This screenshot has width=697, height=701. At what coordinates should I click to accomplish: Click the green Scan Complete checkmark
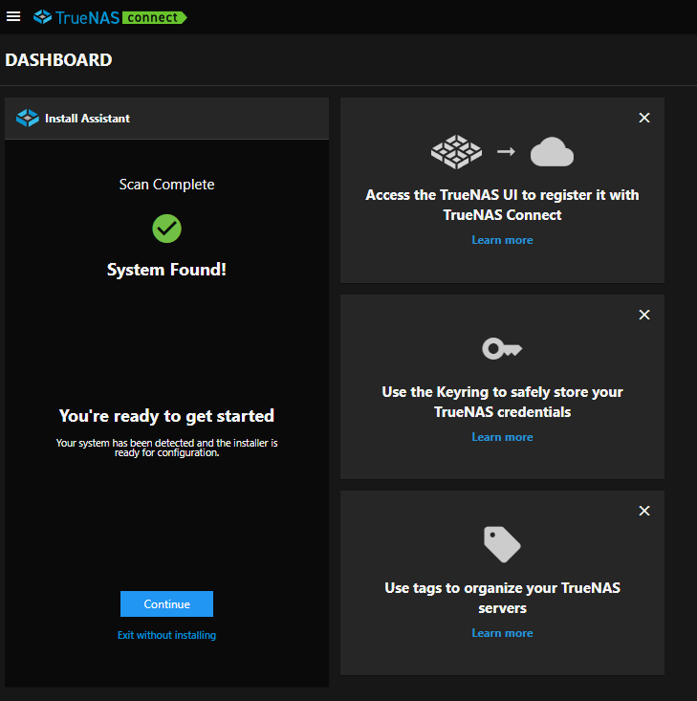click(166, 229)
